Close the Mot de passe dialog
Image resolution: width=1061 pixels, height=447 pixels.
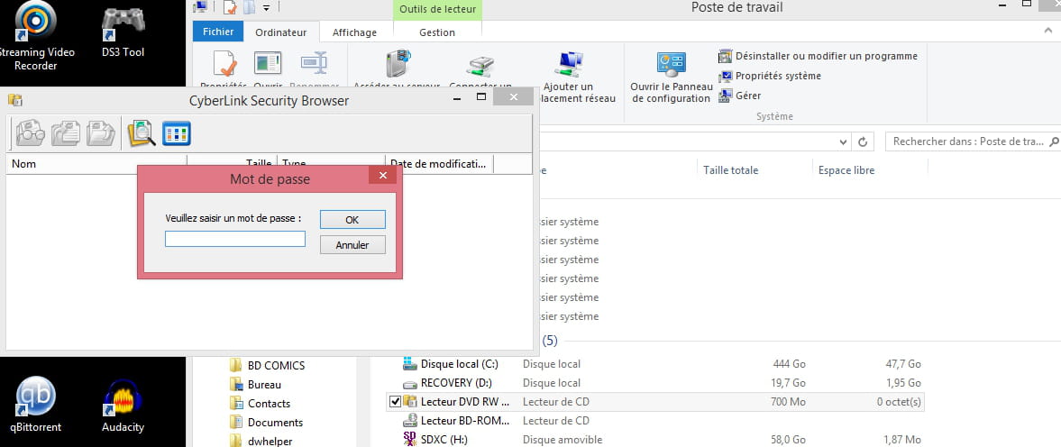click(383, 175)
